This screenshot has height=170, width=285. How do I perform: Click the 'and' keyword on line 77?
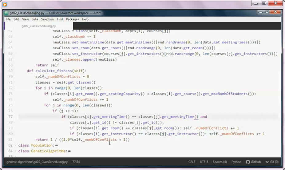pos(204,117)
